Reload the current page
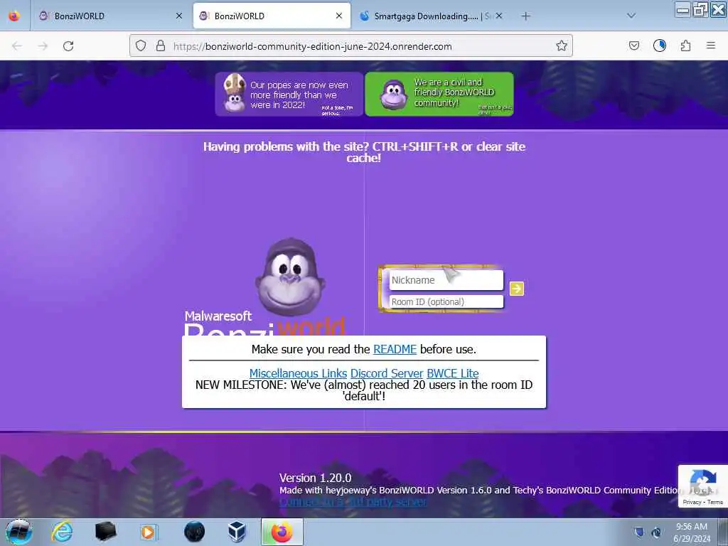The height and width of the screenshot is (546, 728). pos(68,46)
